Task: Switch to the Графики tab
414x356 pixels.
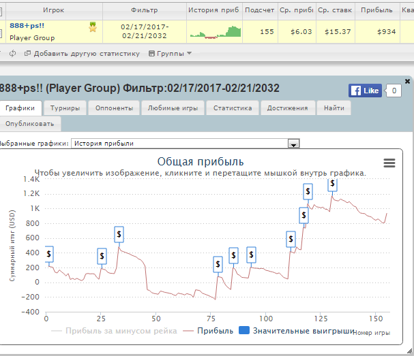Action: tap(20, 108)
